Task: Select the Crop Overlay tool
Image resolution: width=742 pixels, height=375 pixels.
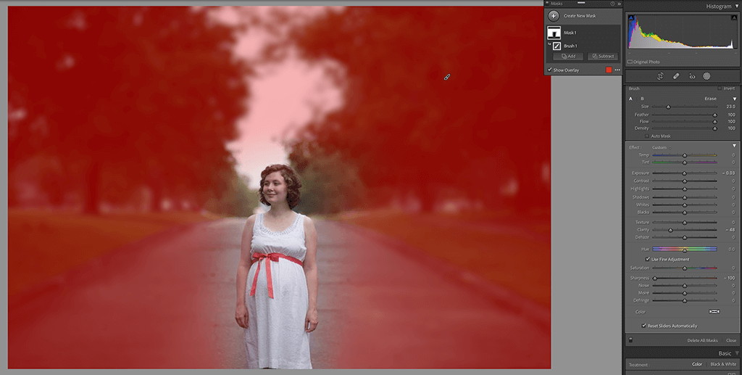Action: (x=661, y=76)
